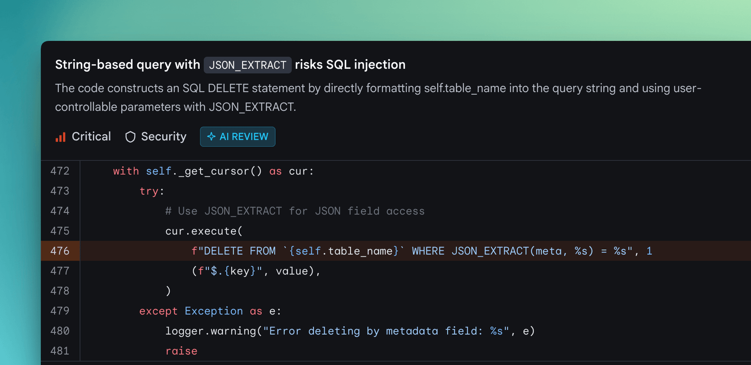This screenshot has width=751, height=365.
Task: Click cur.execute( on line 475
Action: [204, 231]
